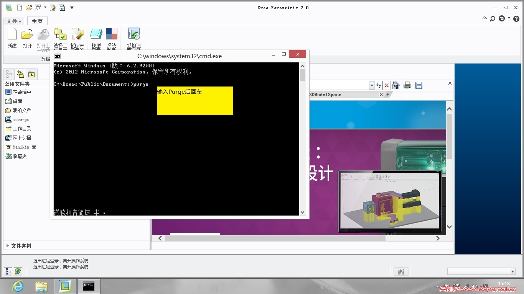Click the Open folder icon in quick access toolbar
524x294 pixels.
coord(29,8)
